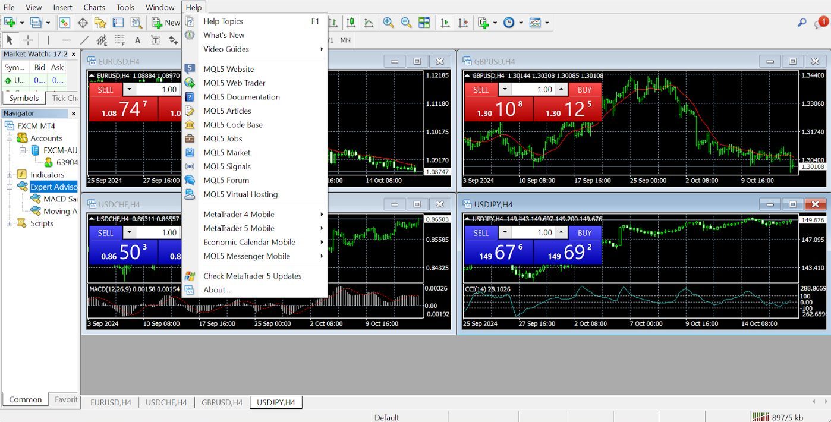831x422 pixels.
Task: Click BUY on the USDJPY chart
Action: tap(585, 233)
